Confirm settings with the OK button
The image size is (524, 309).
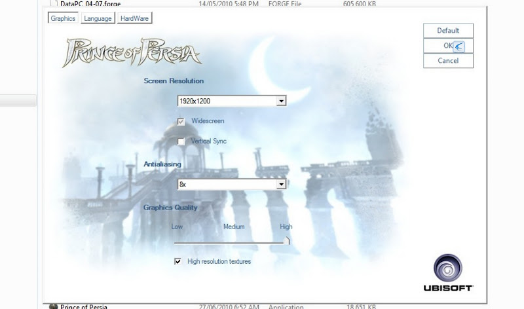pos(448,45)
